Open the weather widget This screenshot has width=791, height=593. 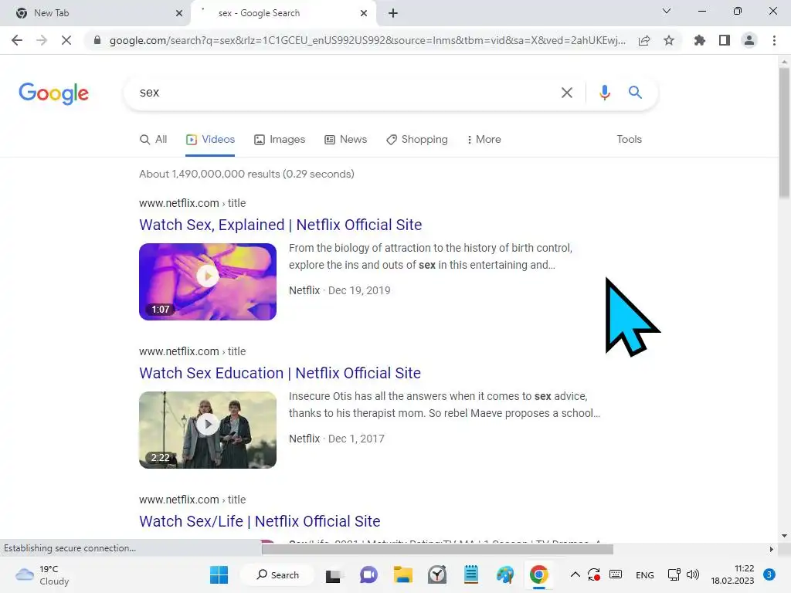point(42,574)
